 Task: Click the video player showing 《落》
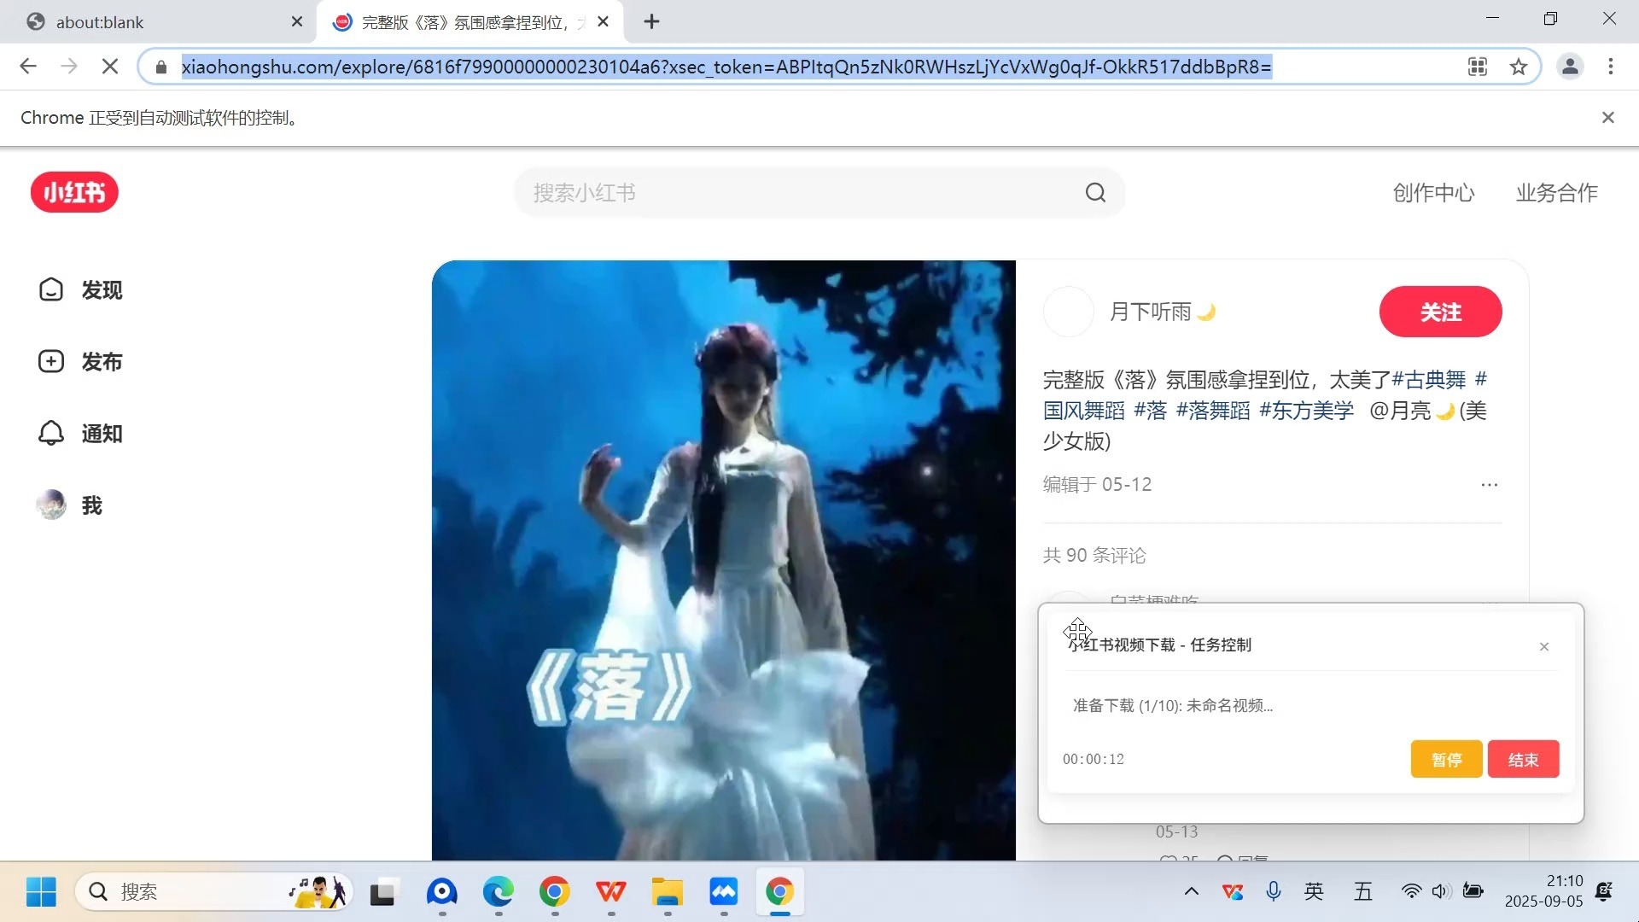(723, 560)
